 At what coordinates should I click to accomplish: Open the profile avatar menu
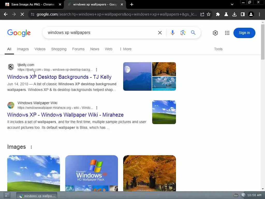(251, 15)
